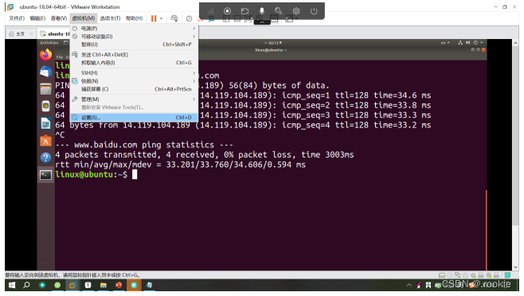Click the record button in overlay toolbar
The image size is (524, 296).
[227, 11]
